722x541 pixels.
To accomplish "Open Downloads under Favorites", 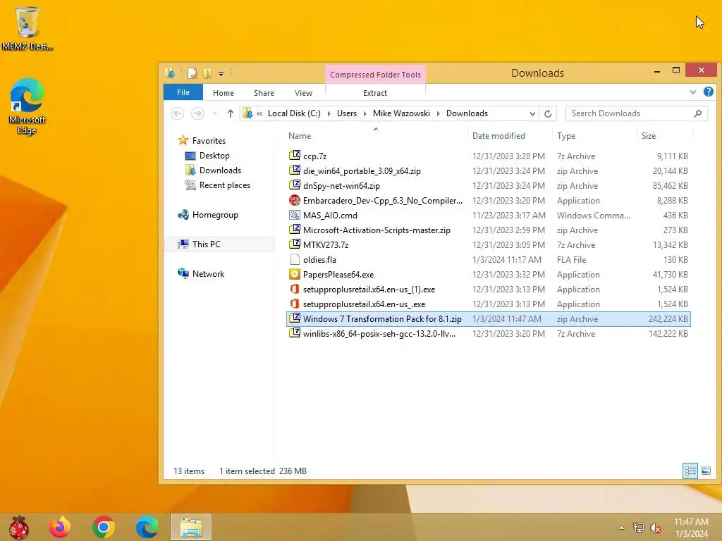I will [x=213, y=170].
